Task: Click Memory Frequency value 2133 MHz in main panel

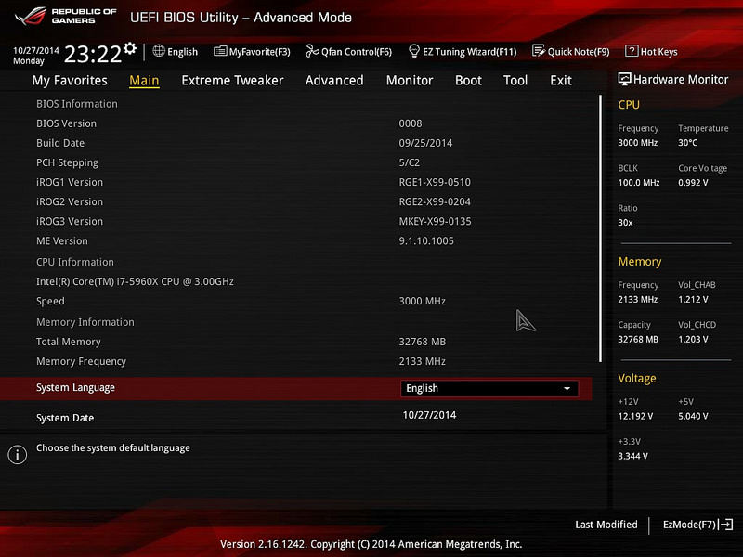Action: (423, 361)
